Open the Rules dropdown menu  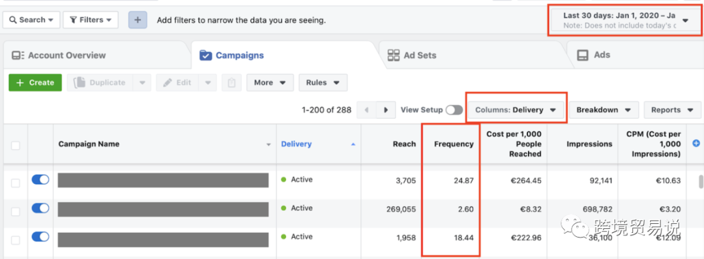tap(323, 83)
